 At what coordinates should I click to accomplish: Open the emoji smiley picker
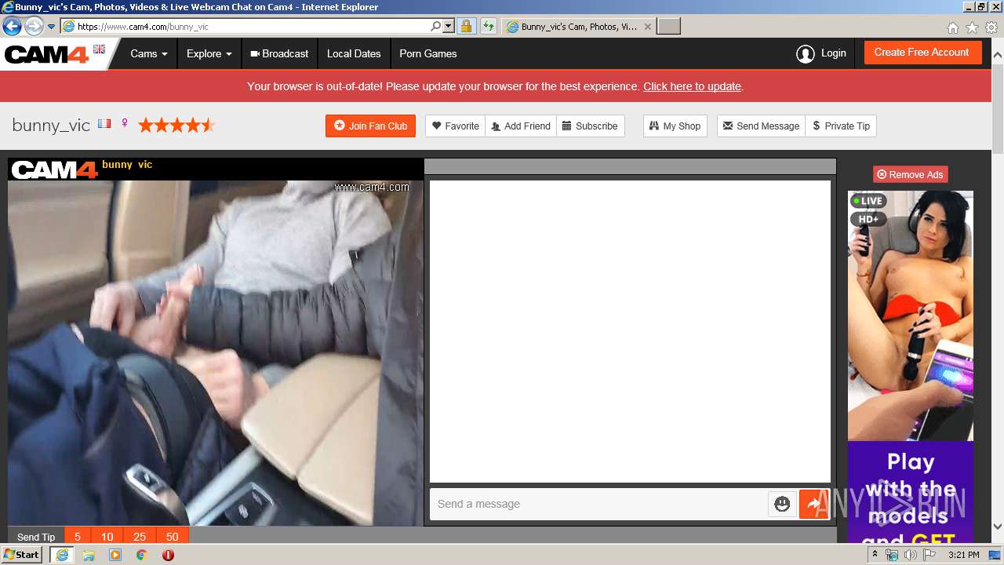click(782, 504)
